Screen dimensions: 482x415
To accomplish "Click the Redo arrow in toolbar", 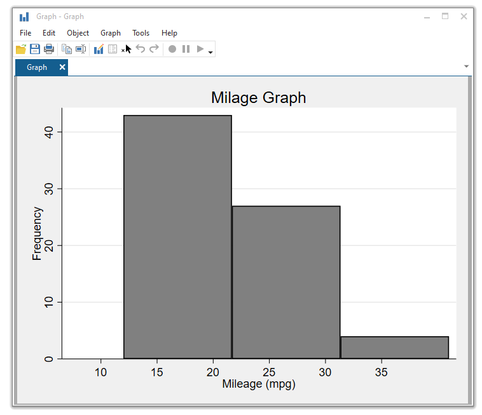I will pos(154,49).
